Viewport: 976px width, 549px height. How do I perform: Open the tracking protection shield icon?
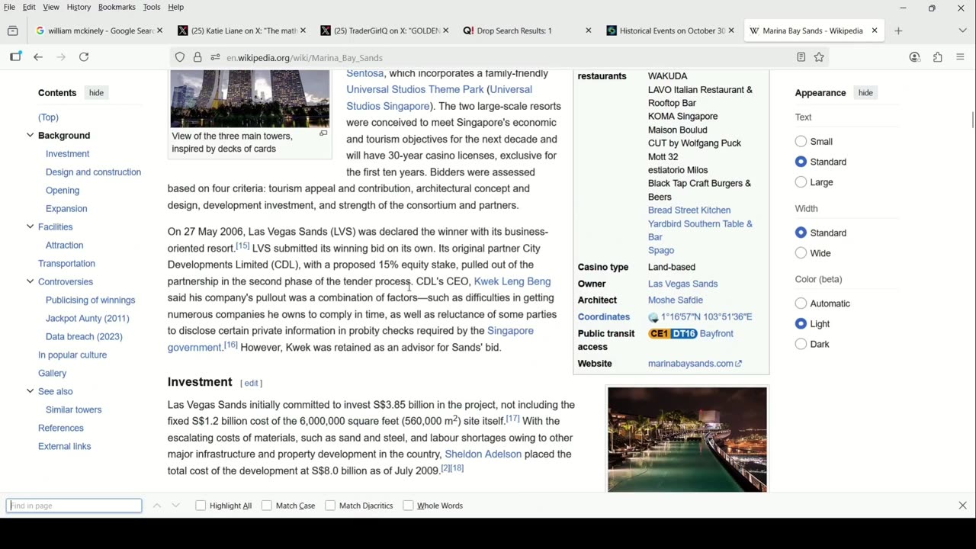click(x=180, y=57)
